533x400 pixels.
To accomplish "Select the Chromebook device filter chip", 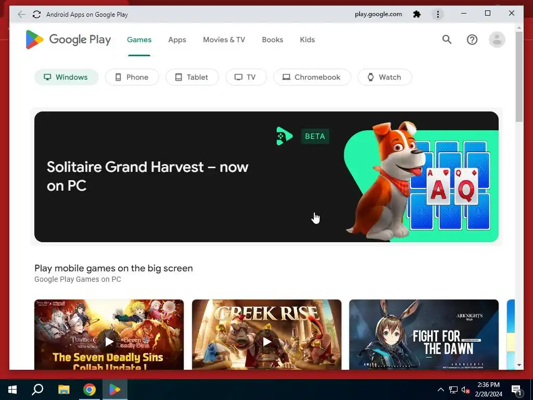I will pyautogui.click(x=312, y=77).
